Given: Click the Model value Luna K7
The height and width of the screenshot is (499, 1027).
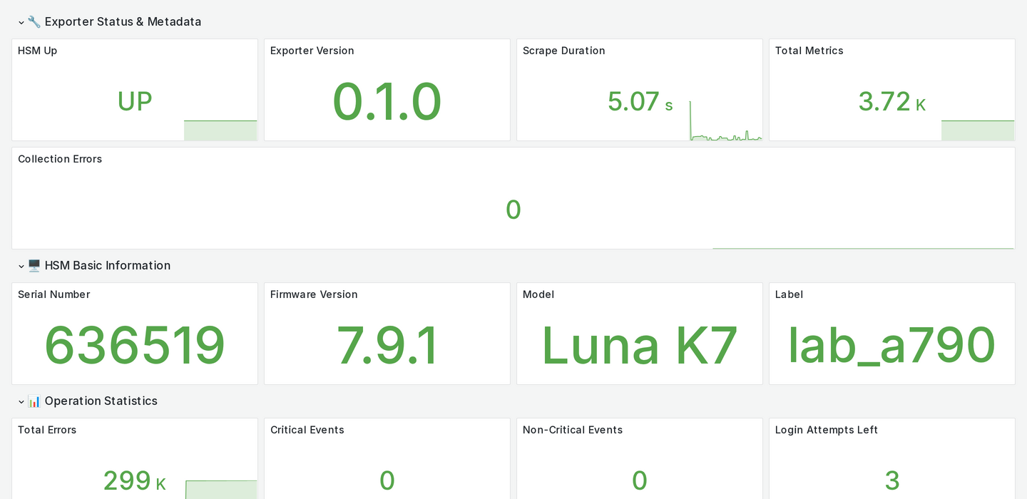Looking at the screenshot, I should click(639, 345).
